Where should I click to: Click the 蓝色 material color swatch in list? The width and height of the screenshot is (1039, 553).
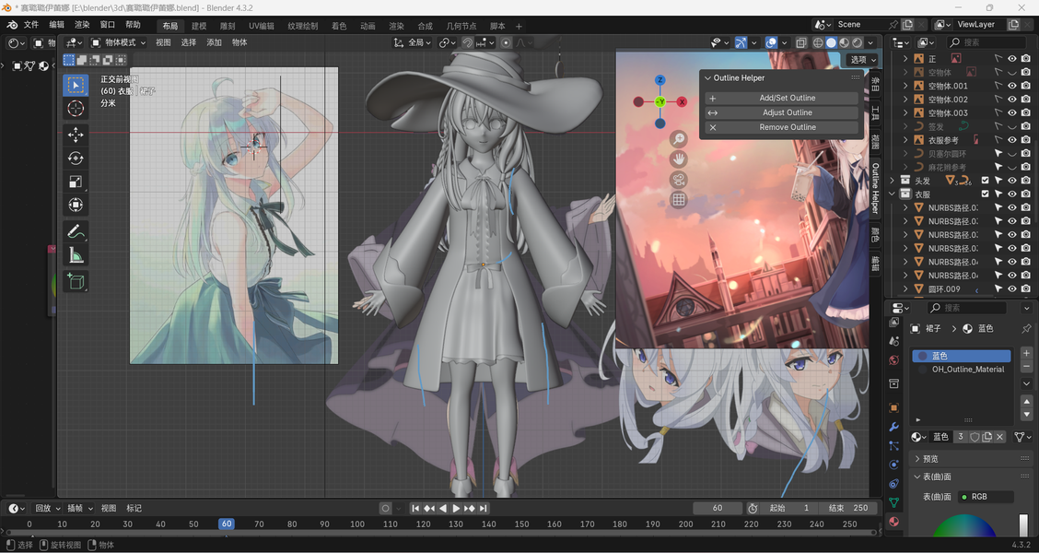(922, 356)
